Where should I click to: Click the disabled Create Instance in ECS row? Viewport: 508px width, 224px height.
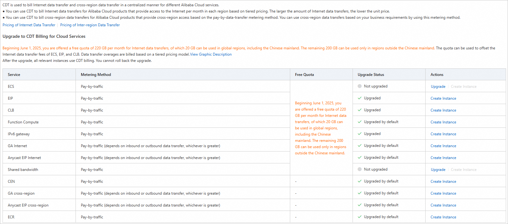[x=463, y=87]
